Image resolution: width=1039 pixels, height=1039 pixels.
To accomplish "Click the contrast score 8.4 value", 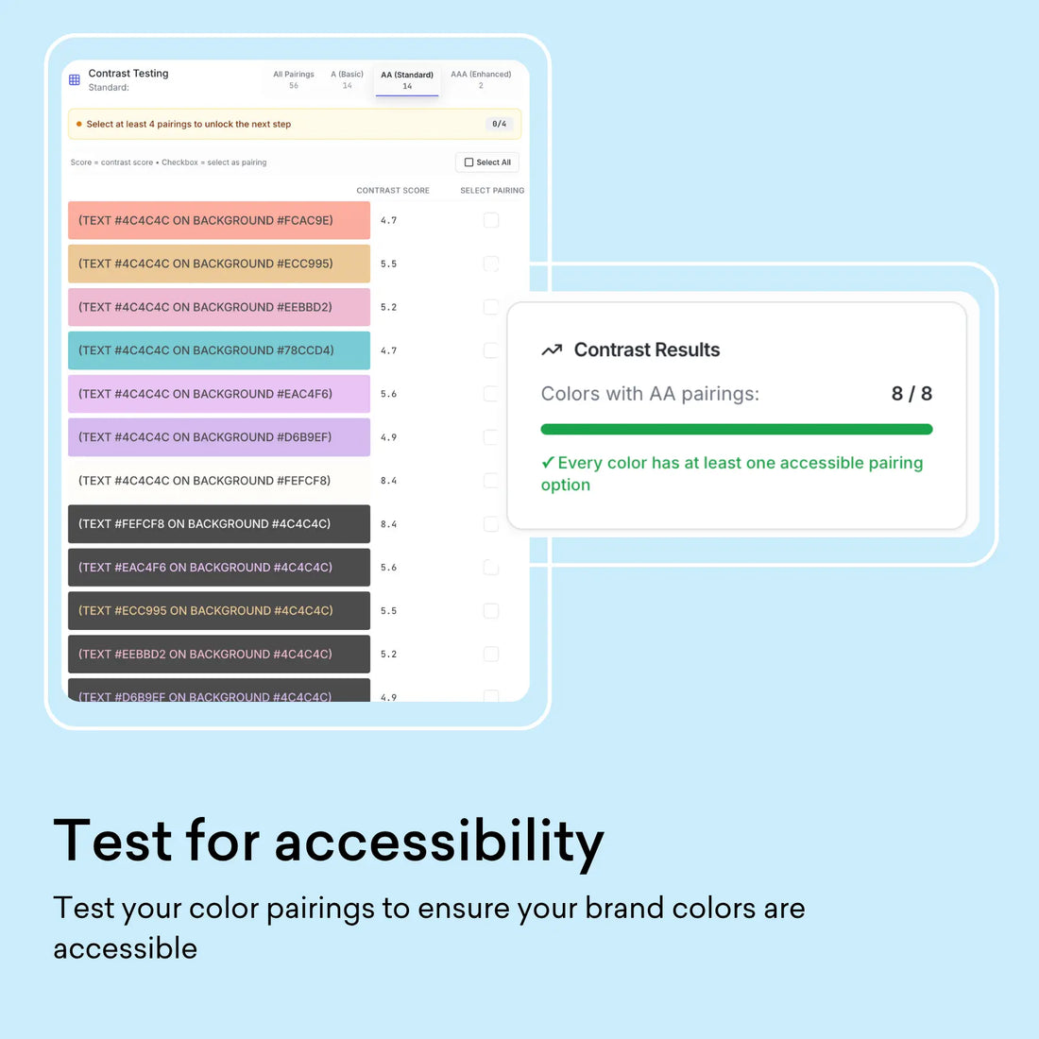I will click(x=388, y=480).
